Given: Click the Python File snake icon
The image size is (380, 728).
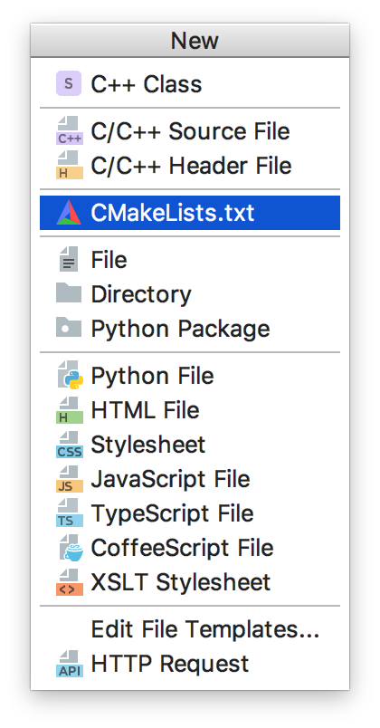Looking at the screenshot, I should (70, 375).
